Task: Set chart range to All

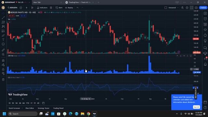Action: point(38,103)
